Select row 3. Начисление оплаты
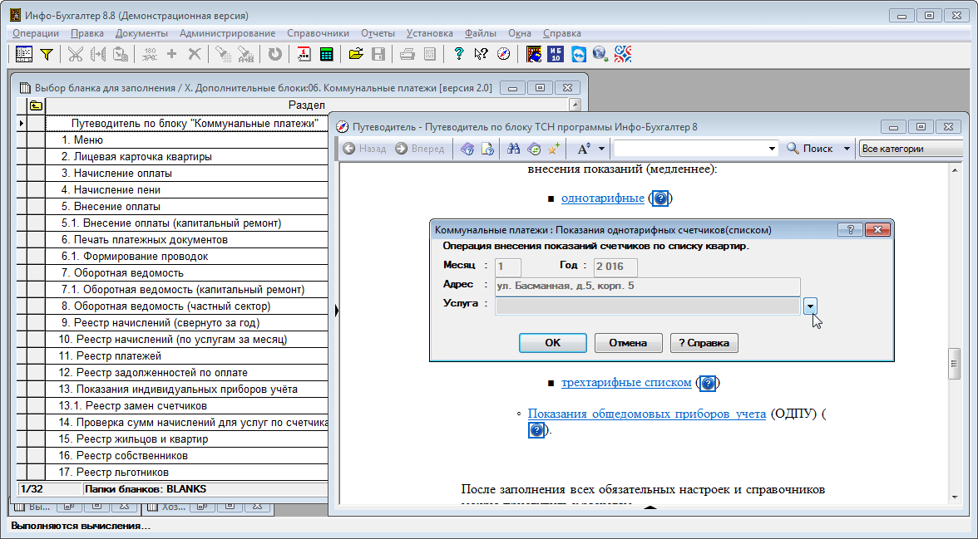 pos(187,174)
